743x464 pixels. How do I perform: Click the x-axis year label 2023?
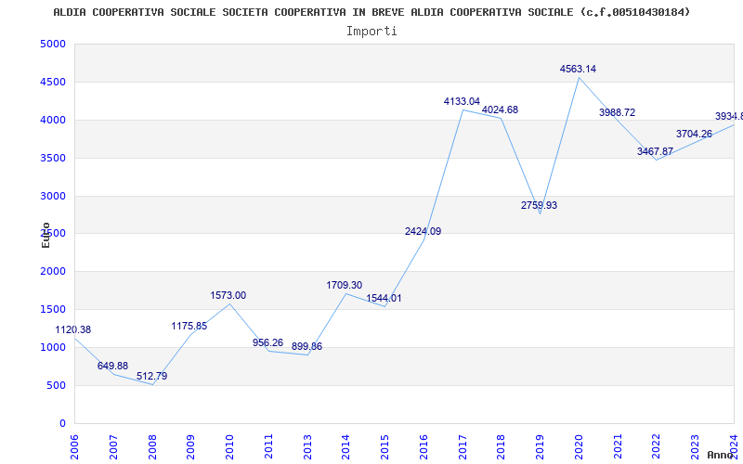tap(696, 447)
